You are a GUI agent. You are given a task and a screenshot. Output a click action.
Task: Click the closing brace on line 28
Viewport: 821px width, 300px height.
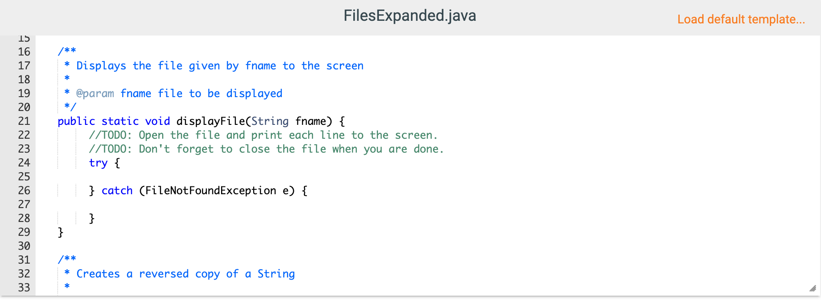tap(92, 218)
